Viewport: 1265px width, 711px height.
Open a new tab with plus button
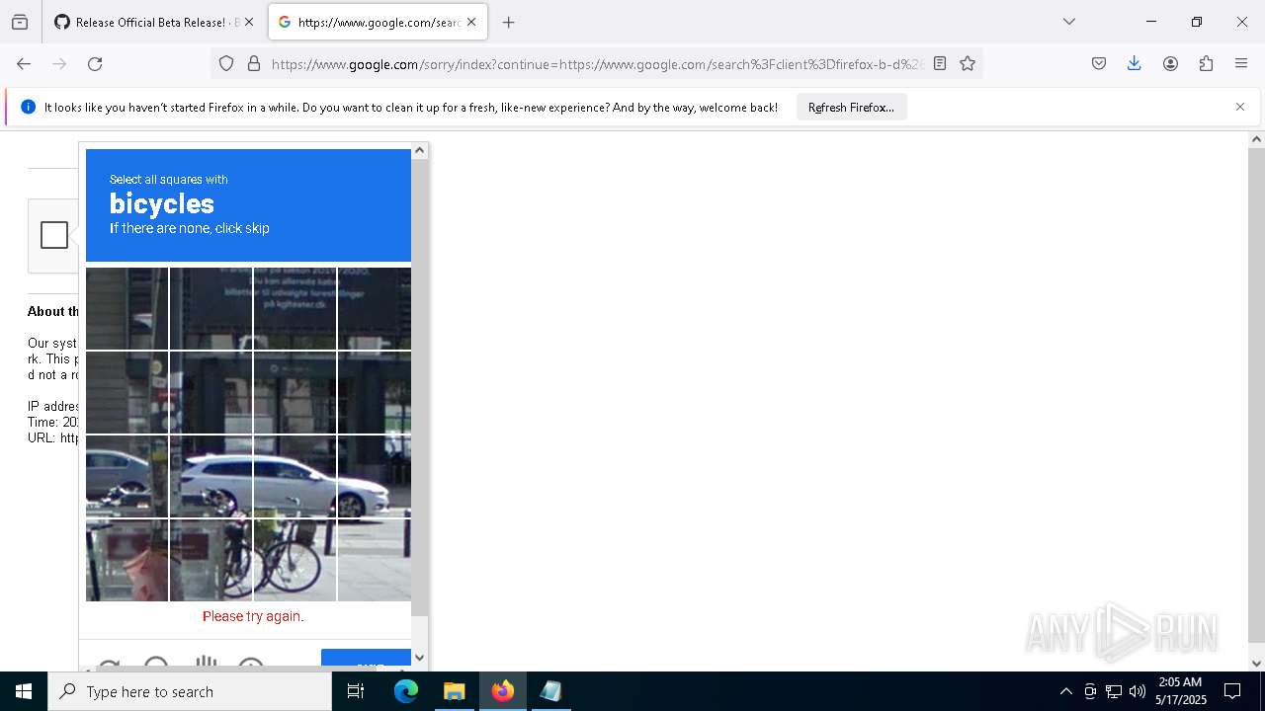pyautogui.click(x=508, y=22)
